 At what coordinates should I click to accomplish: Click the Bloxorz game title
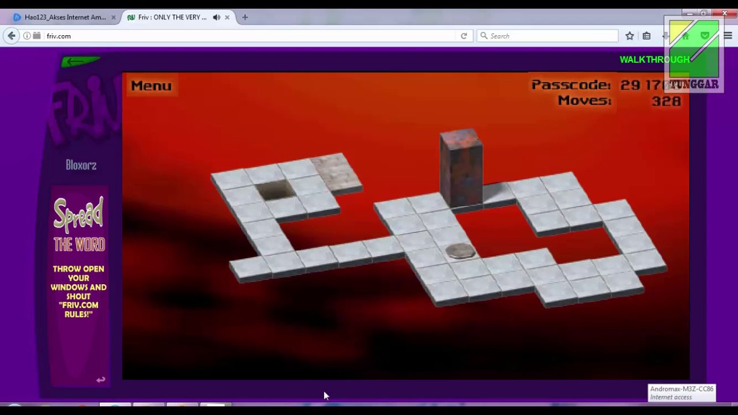(x=81, y=165)
